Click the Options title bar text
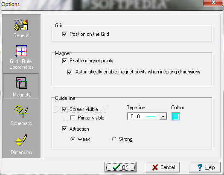The image size is (224, 175). click(x=10, y=4)
